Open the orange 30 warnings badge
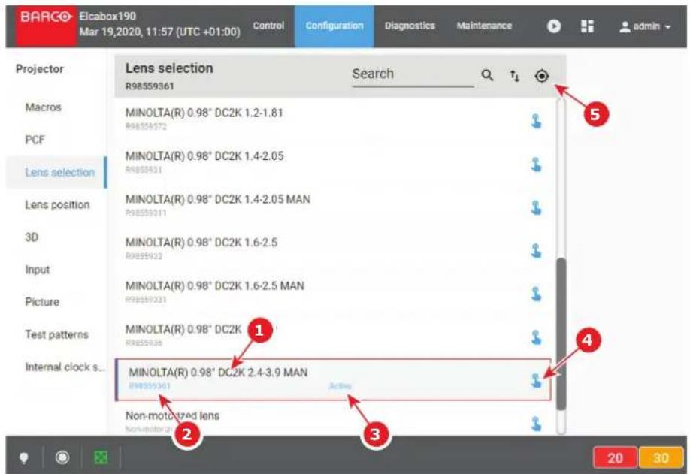This screenshot has width=690, height=474. pos(661,458)
